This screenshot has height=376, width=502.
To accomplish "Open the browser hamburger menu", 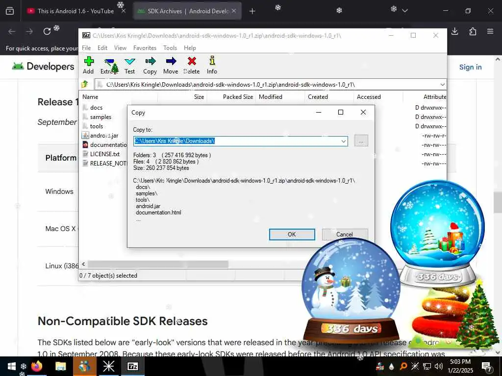I will pyautogui.click(x=490, y=31).
